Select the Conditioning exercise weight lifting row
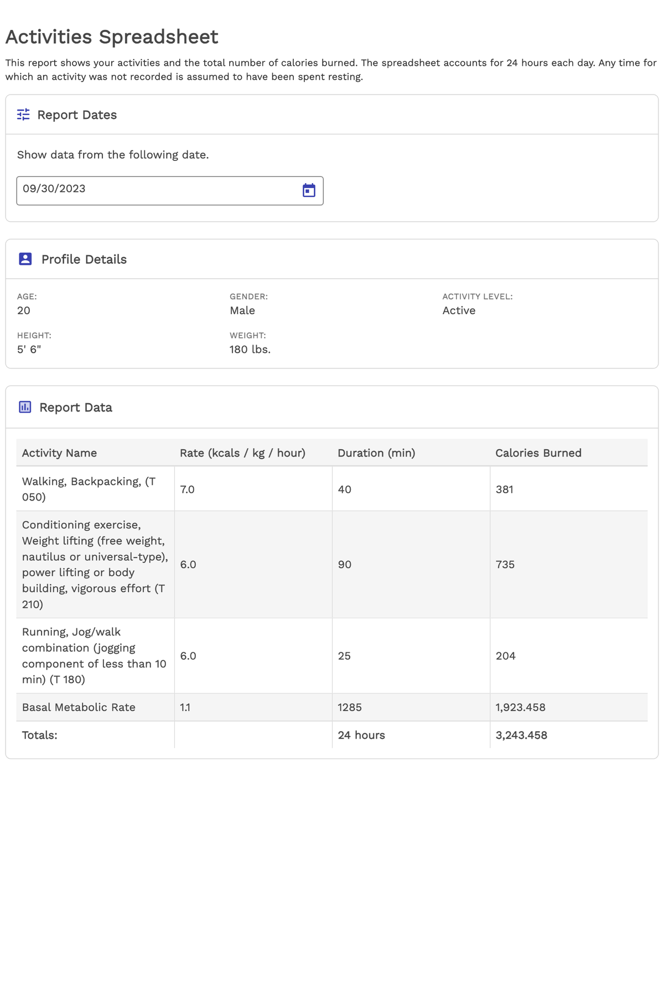The width and height of the screenshot is (664, 1006). coord(94,564)
